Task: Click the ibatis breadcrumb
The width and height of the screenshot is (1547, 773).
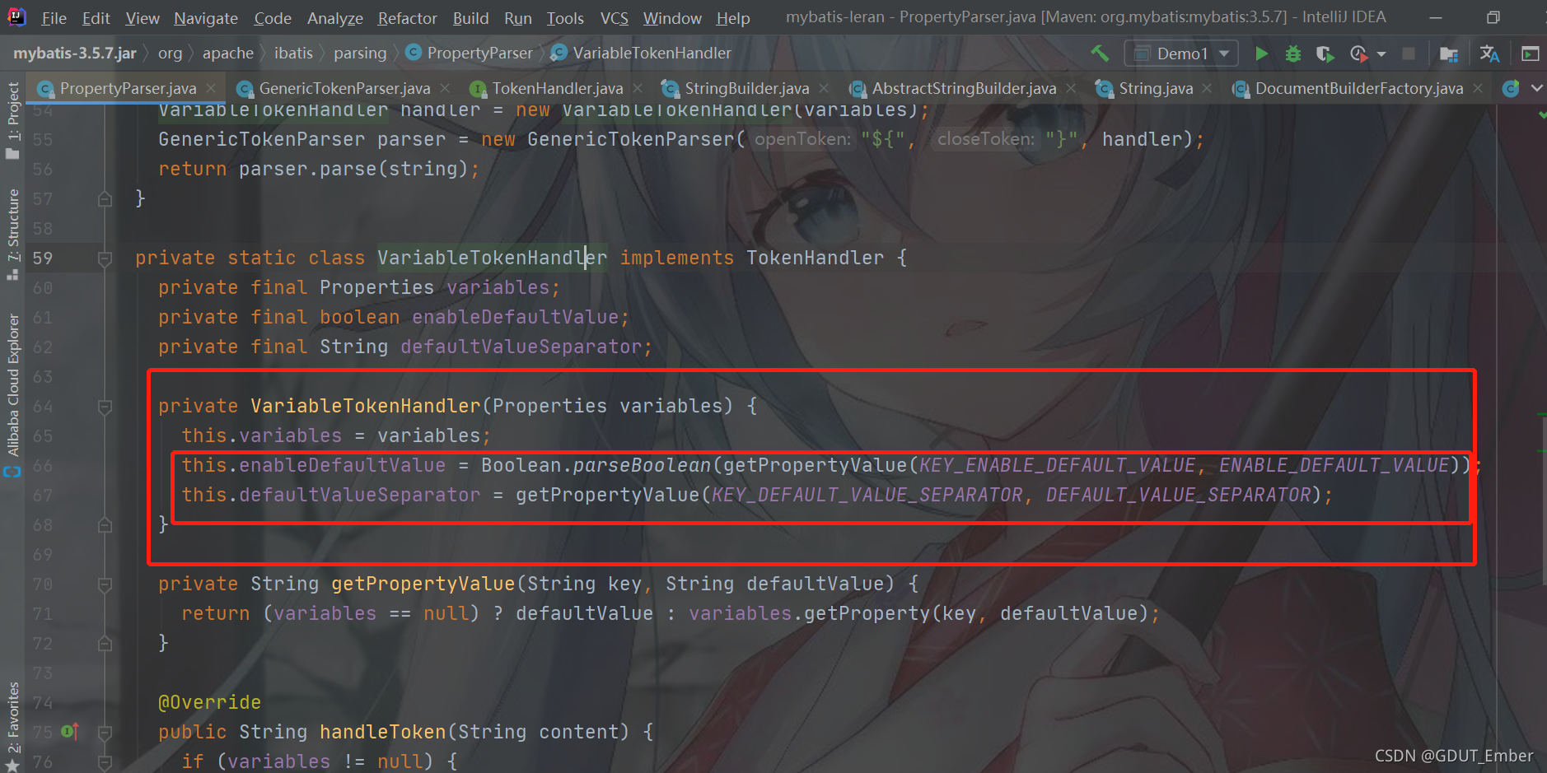Action: click(293, 54)
